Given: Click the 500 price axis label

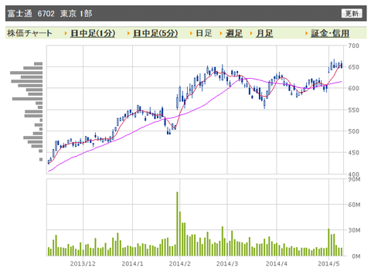Looking at the screenshot, I should click(x=353, y=131).
